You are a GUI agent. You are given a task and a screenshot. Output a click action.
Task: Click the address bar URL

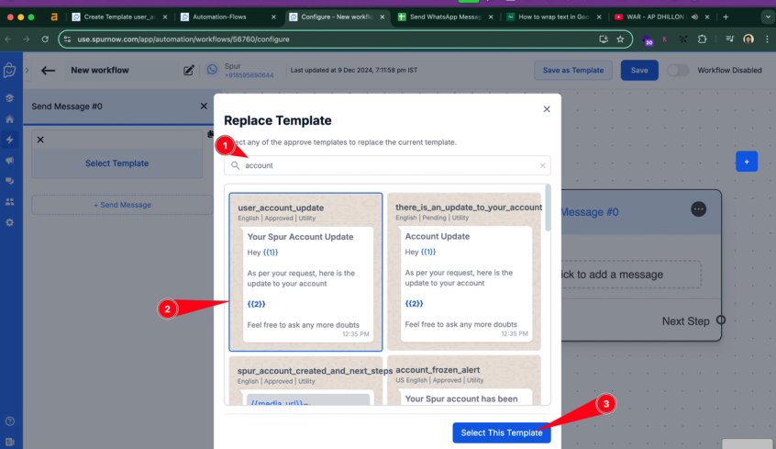(x=183, y=39)
